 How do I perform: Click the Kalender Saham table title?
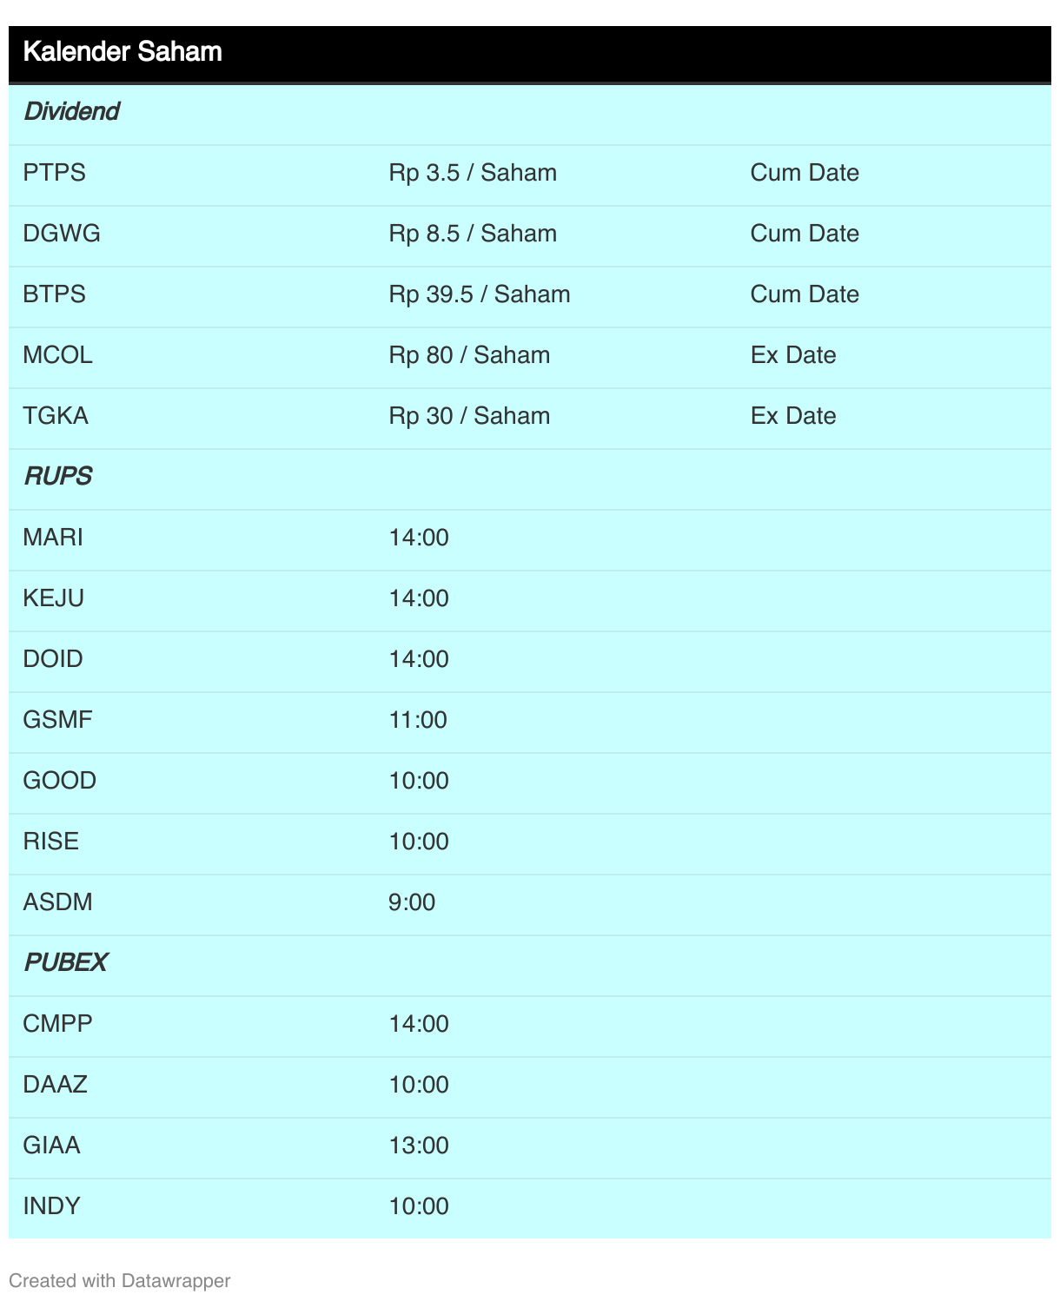tap(123, 52)
